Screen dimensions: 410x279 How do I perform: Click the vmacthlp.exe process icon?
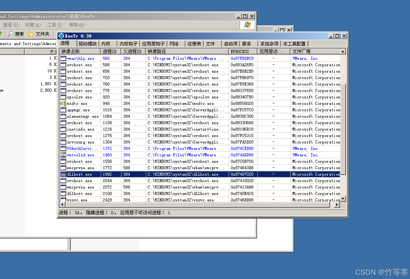[x=63, y=59]
